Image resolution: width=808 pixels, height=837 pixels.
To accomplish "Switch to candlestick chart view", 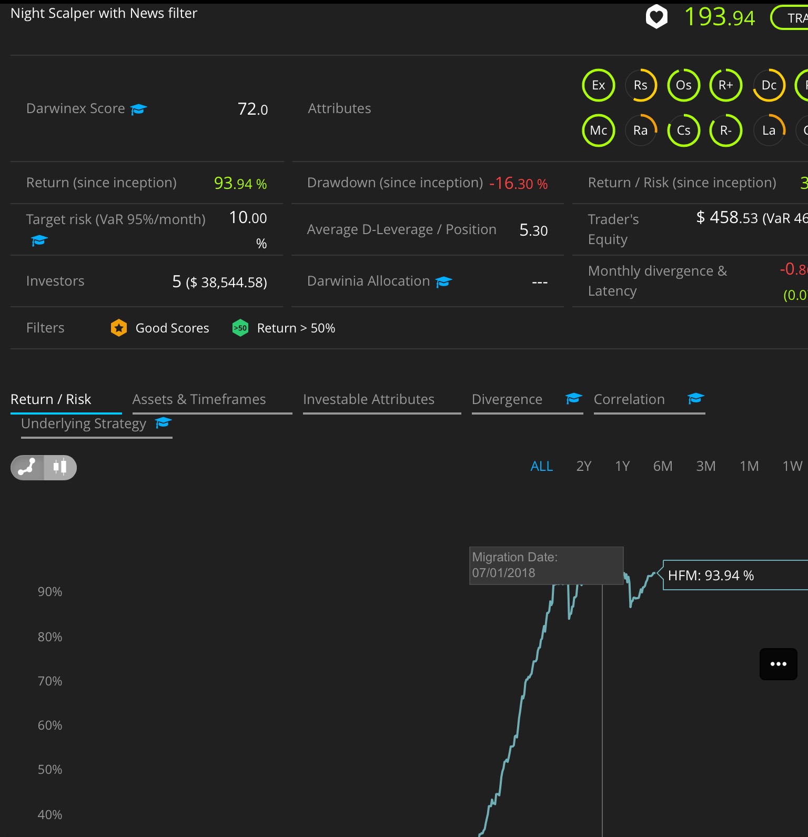I will coord(60,467).
